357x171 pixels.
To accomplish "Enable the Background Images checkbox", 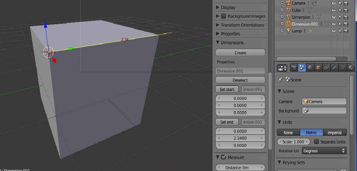I will point(223,16).
